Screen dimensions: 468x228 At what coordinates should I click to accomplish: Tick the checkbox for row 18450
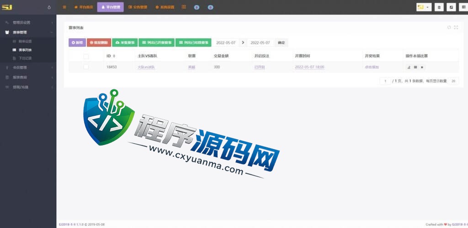86,67
